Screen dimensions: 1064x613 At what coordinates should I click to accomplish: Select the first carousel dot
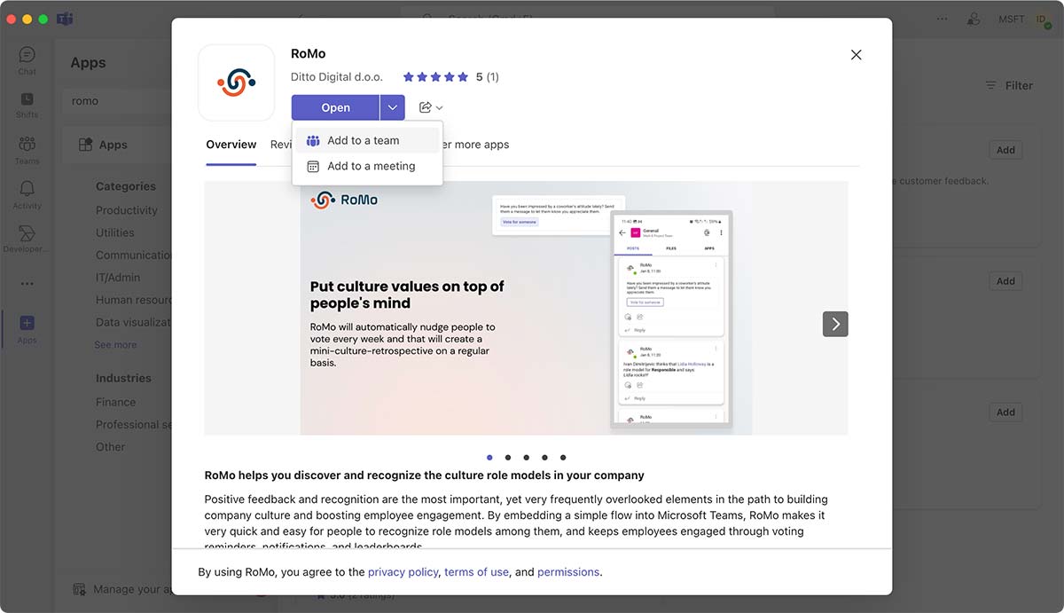(x=489, y=458)
